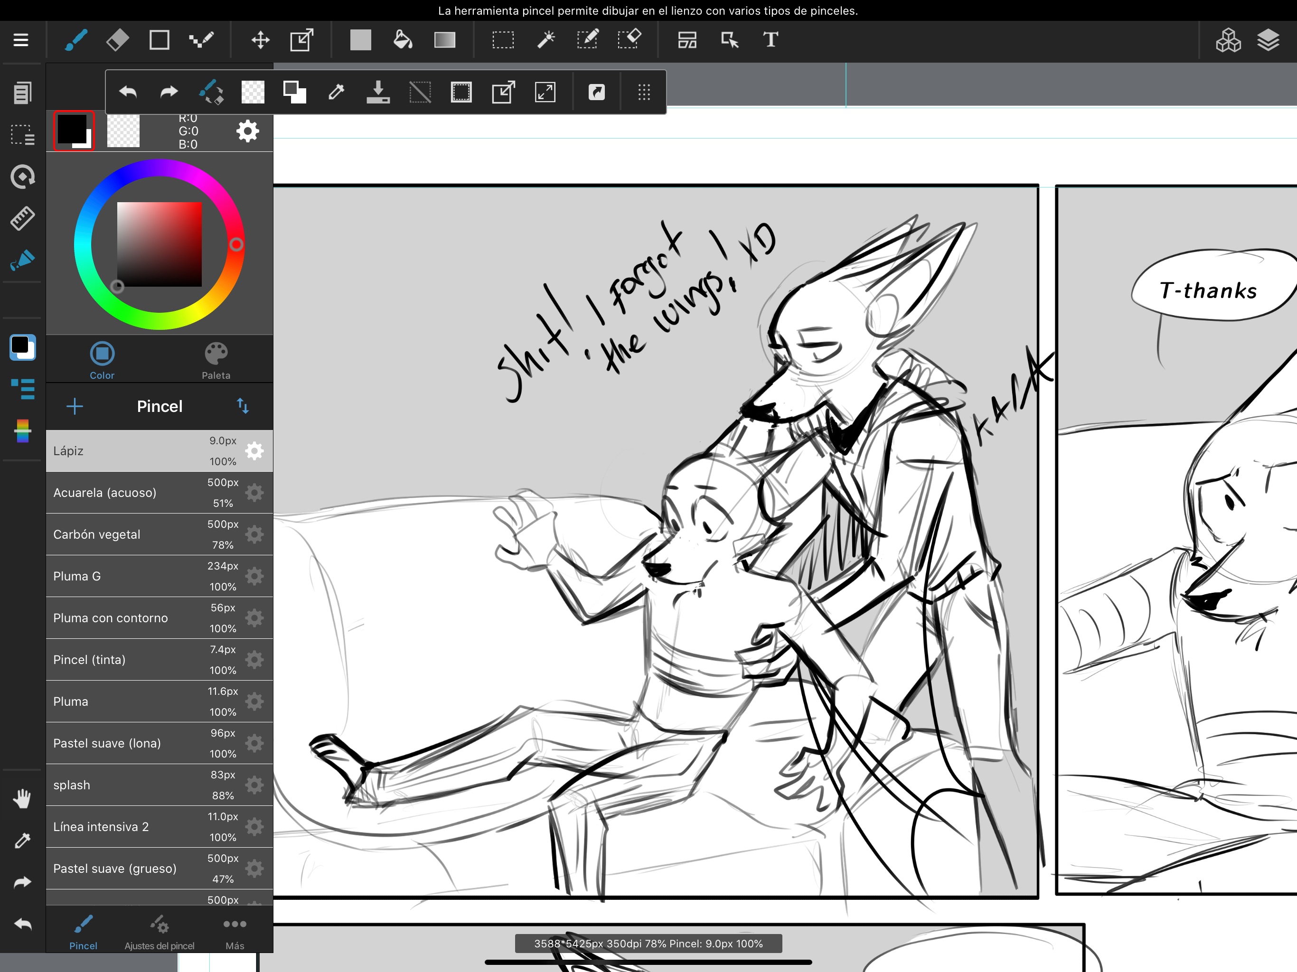Select the Text tool
1297x972 pixels.
point(771,40)
